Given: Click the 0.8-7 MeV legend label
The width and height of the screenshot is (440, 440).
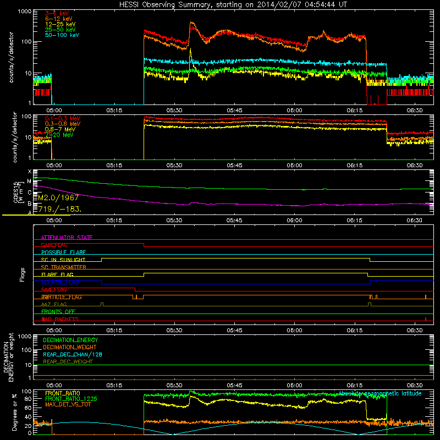Looking at the screenshot, I should click(60, 130).
